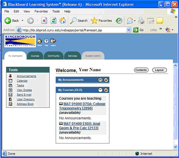Click the Blackboard Home house icon
Image resolution: width=179 pixels, height=158 pixels.
[x=39, y=41]
